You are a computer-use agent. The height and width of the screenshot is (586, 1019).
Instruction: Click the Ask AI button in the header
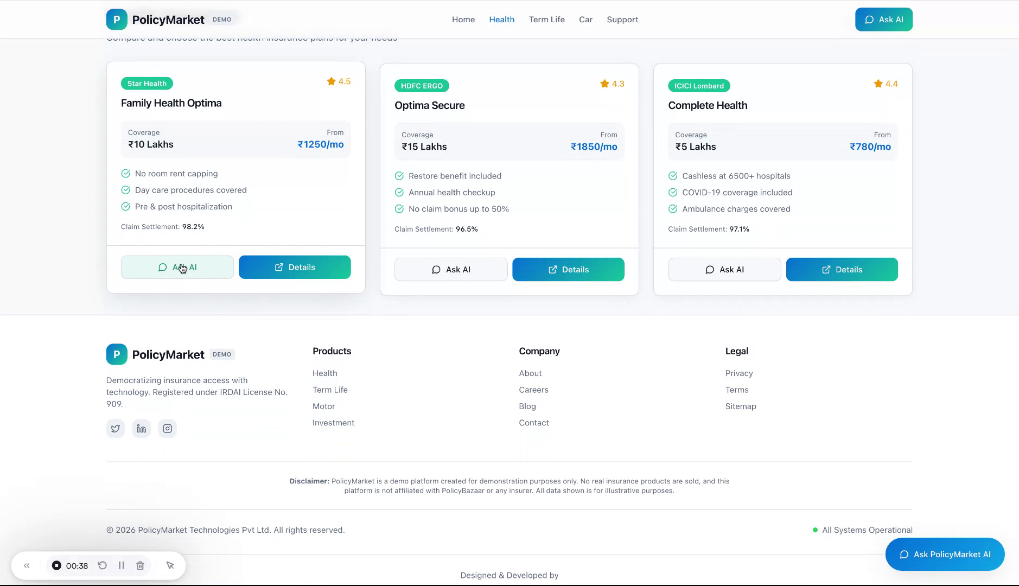883,20
